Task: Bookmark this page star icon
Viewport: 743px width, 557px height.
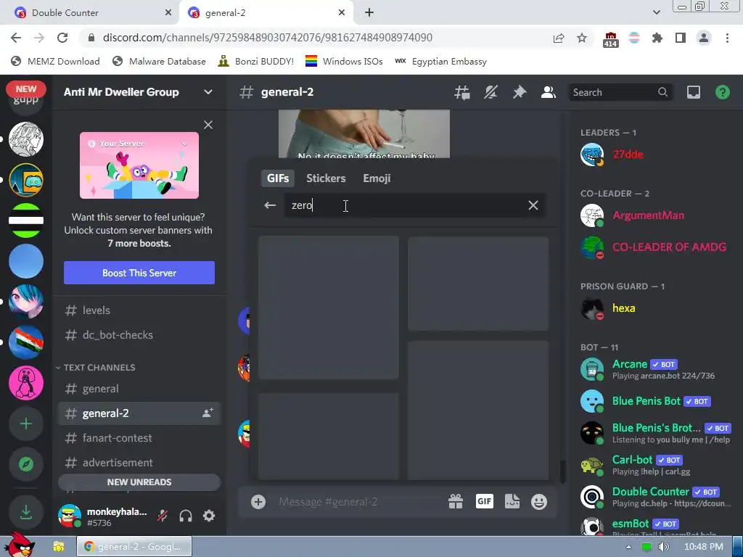Action: [x=582, y=38]
